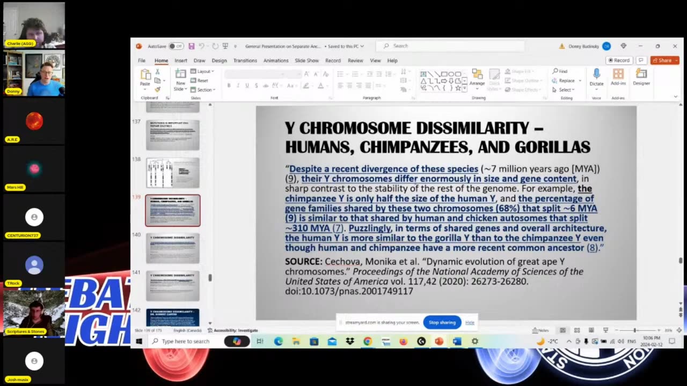
Task: Click the text highlight color pen
Action: [x=306, y=86]
